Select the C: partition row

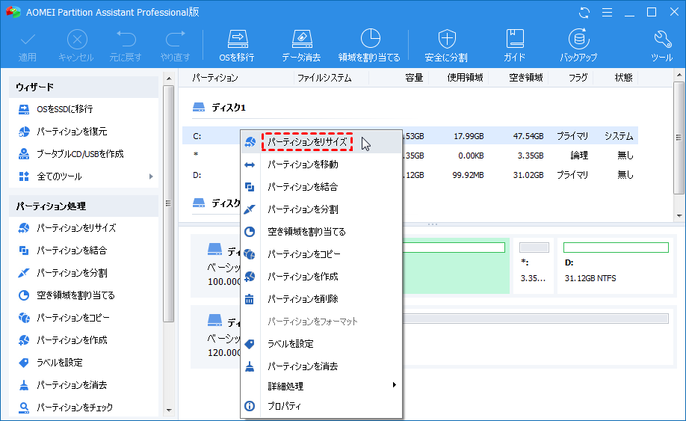(x=410, y=136)
